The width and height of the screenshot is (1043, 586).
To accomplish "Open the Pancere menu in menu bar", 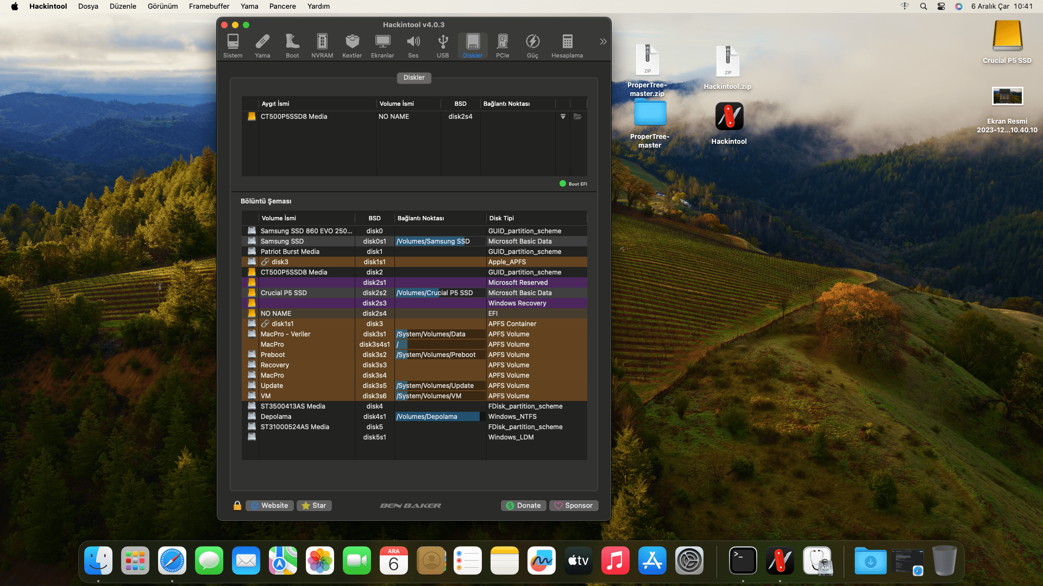I will (x=282, y=7).
